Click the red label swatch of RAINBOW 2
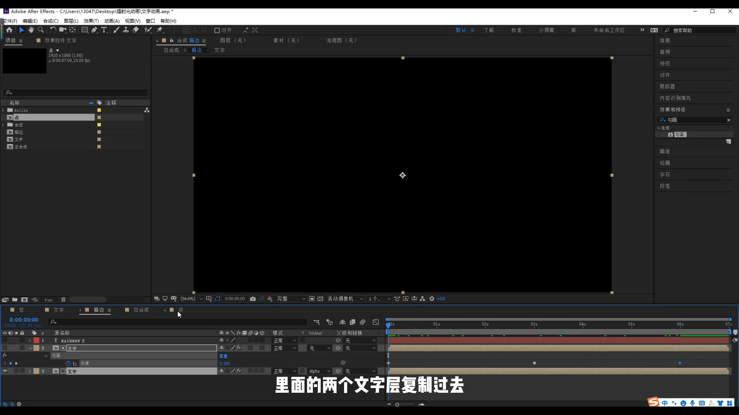The width and height of the screenshot is (739, 415). 36,340
